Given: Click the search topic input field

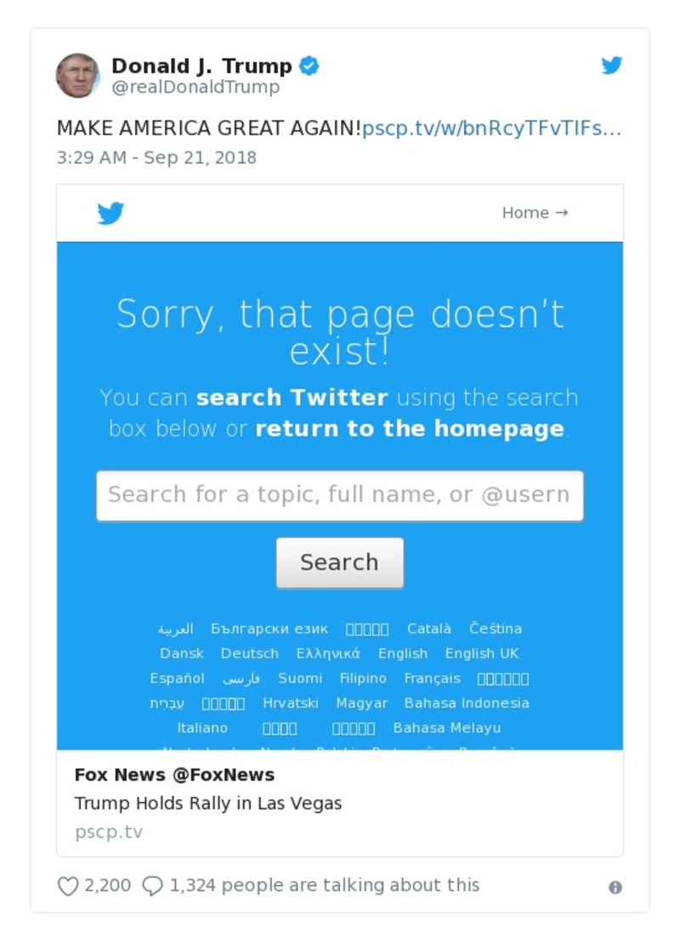Looking at the screenshot, I should click(340, 494).
